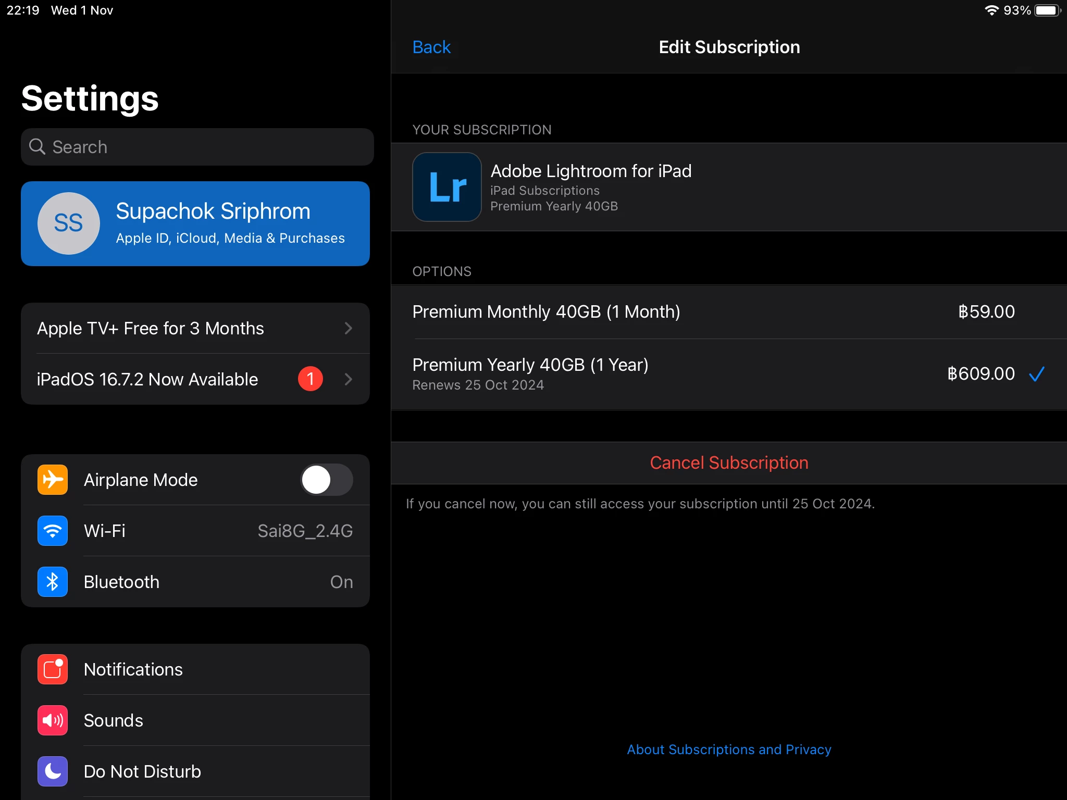Image resolution: width=1067 pixels, height=800 pixels.
Task: Tap the Adobe Lightroom app icon
Action: [x=446, y=187]
